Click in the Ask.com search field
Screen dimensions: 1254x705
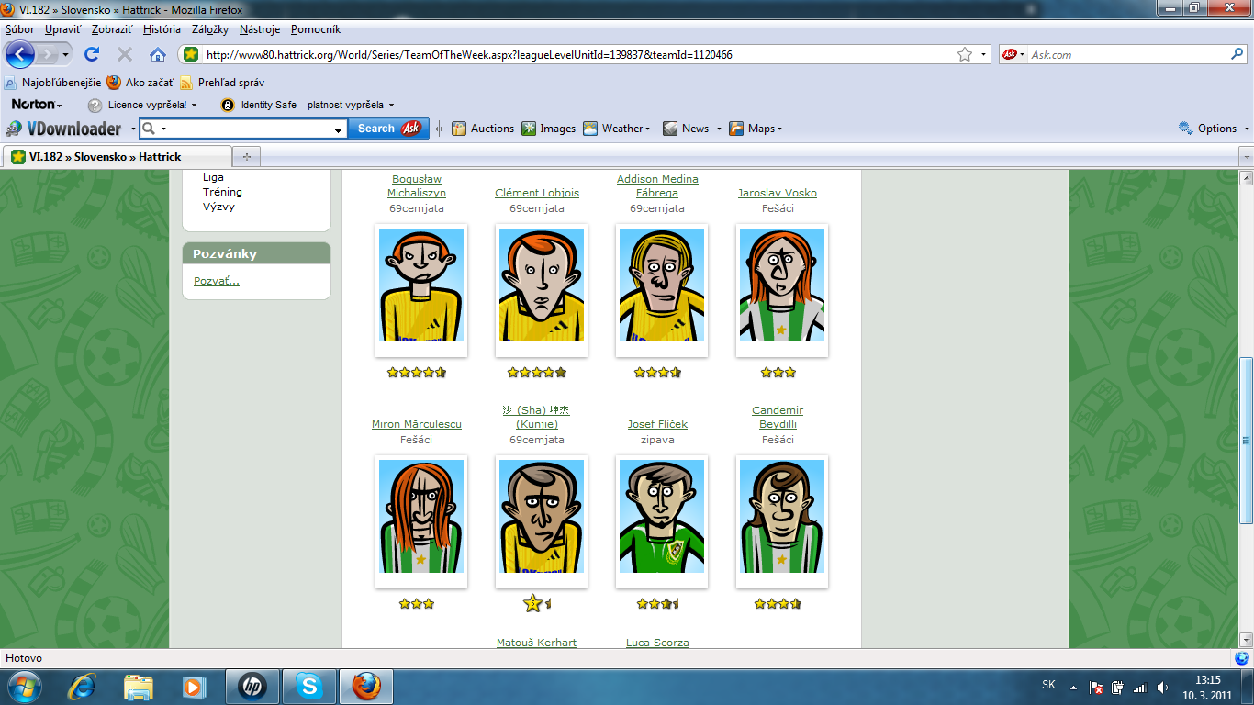click(x=1125, y=55)
